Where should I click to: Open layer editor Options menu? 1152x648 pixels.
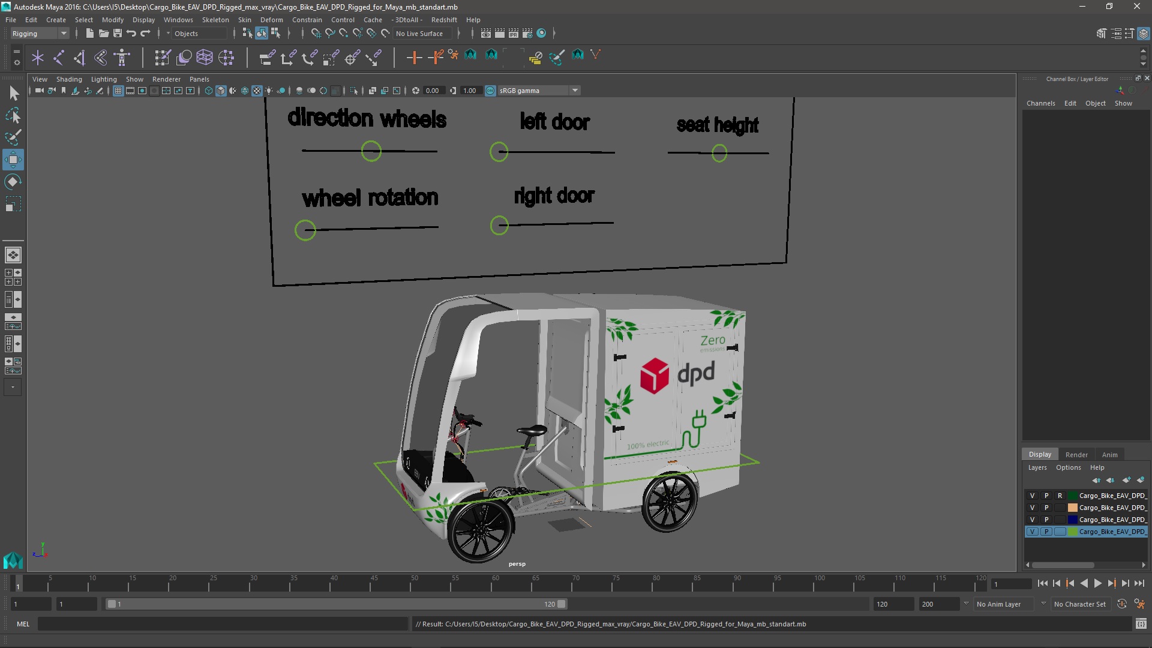[x=1068, y=467]
